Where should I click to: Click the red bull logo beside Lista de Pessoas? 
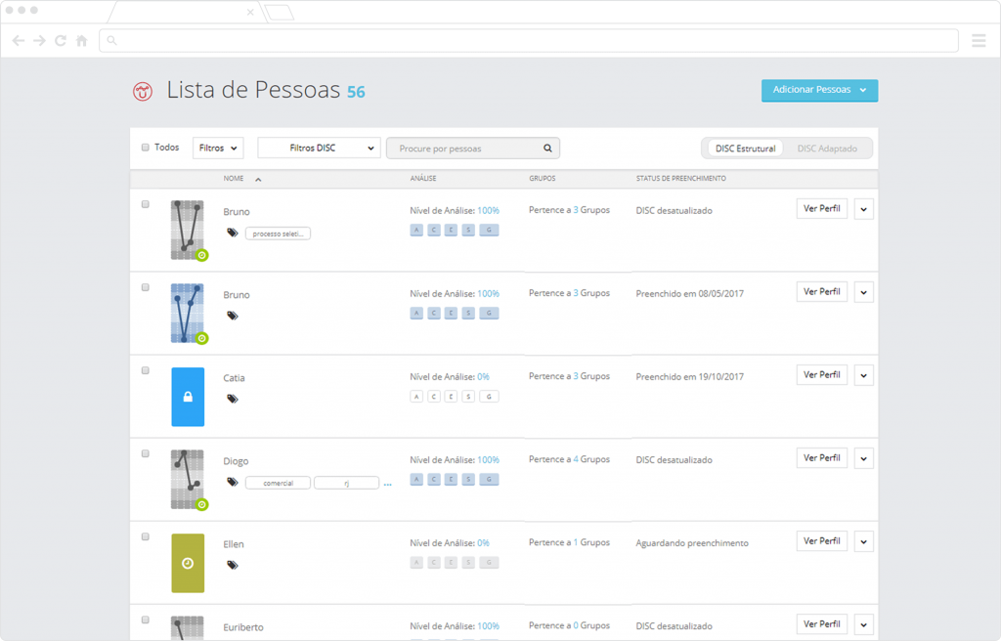143,91
